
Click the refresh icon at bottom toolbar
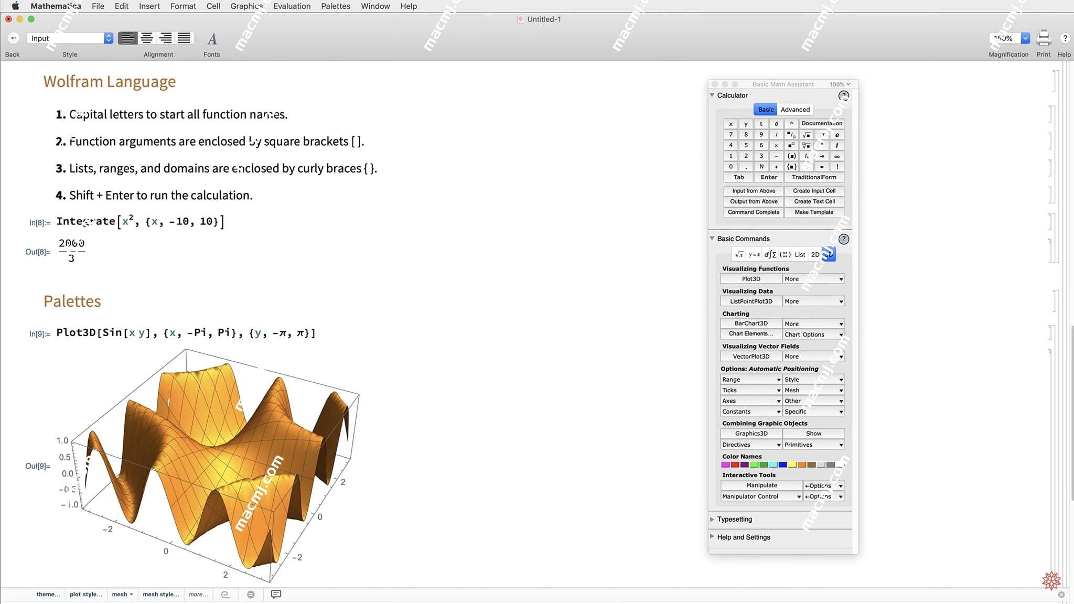point(225,594)
